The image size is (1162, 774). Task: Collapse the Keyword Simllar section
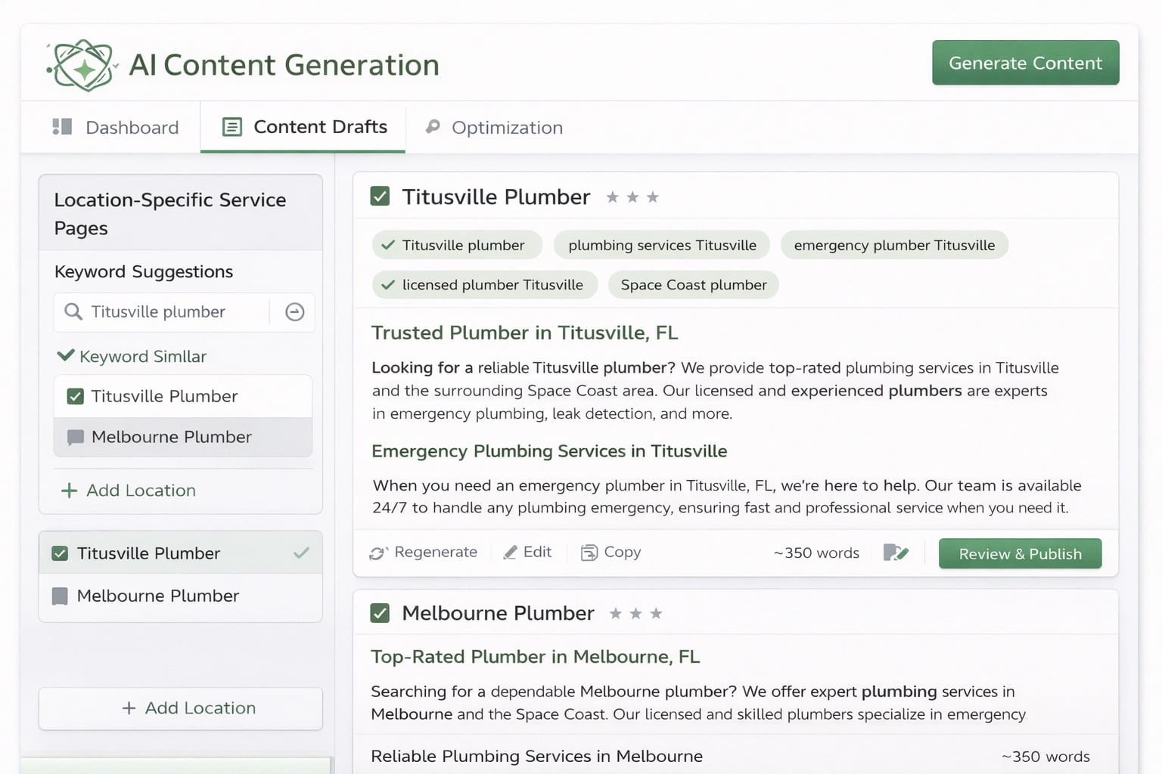coord(65,355)
